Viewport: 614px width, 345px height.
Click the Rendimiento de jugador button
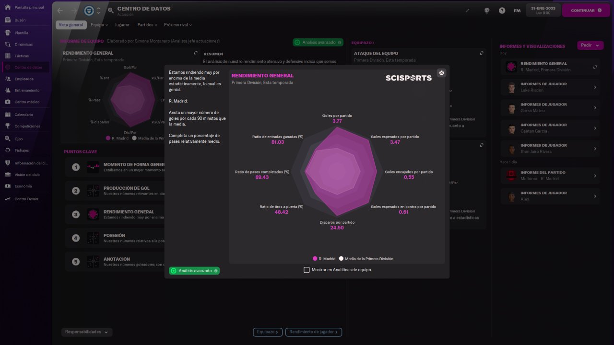point(314,332)
